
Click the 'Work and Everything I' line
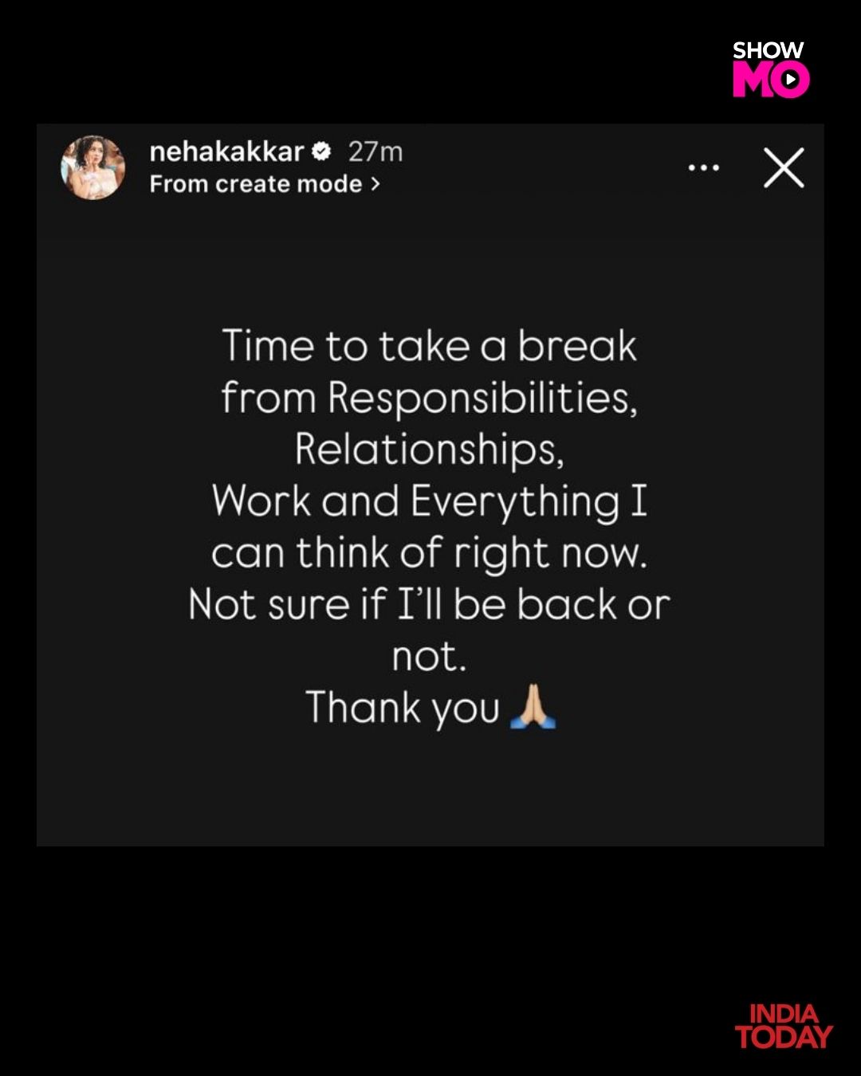430,501
